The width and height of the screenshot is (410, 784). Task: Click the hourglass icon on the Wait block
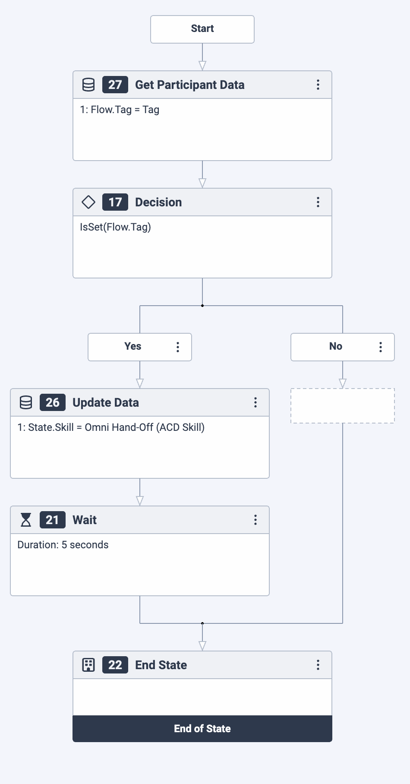point(26,520)
